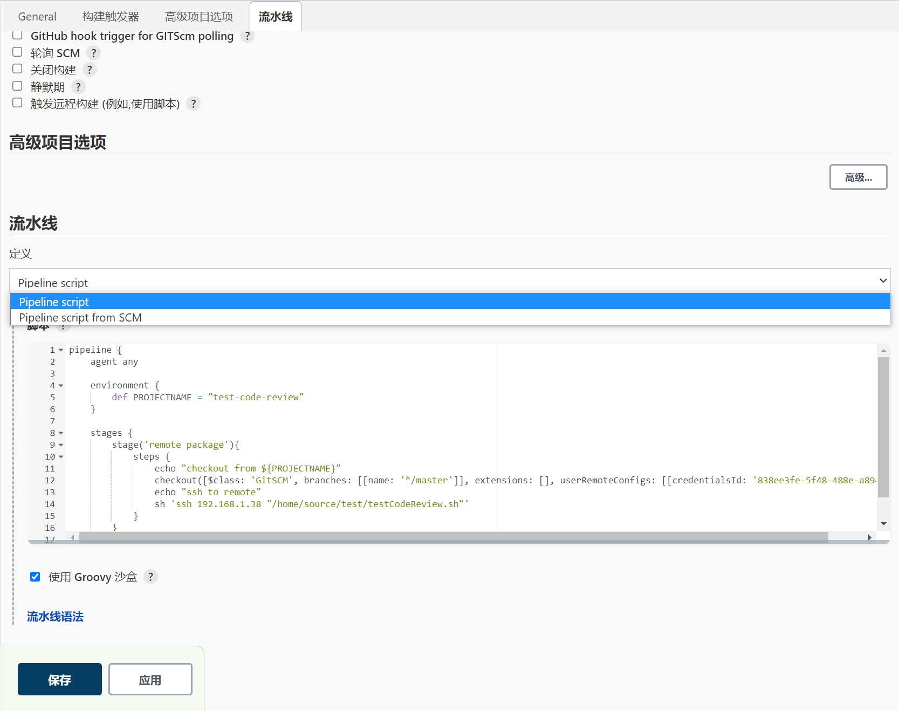Viewport: 899px width, 711px height.
Task: Click the checkout GitSCM code line
Action: tap(515, 481)
